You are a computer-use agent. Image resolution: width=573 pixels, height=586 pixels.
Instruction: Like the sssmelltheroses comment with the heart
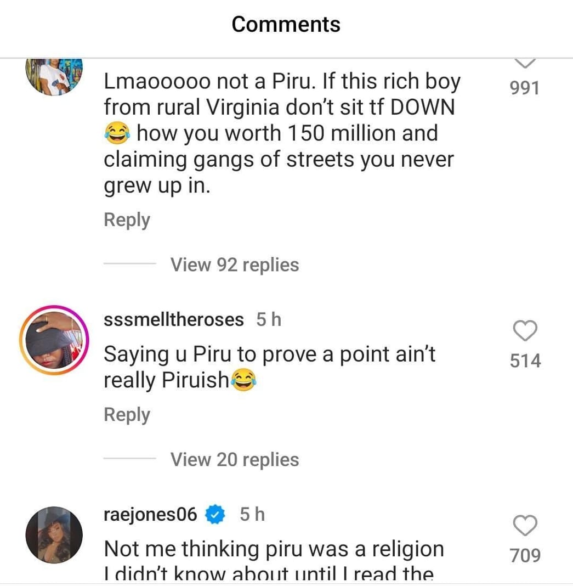[525, 331]
